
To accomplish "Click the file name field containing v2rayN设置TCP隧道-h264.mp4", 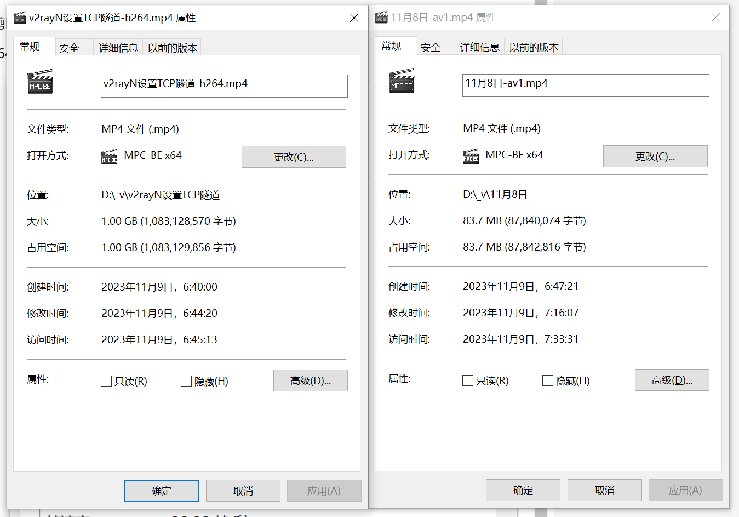I will coord(224,86).
